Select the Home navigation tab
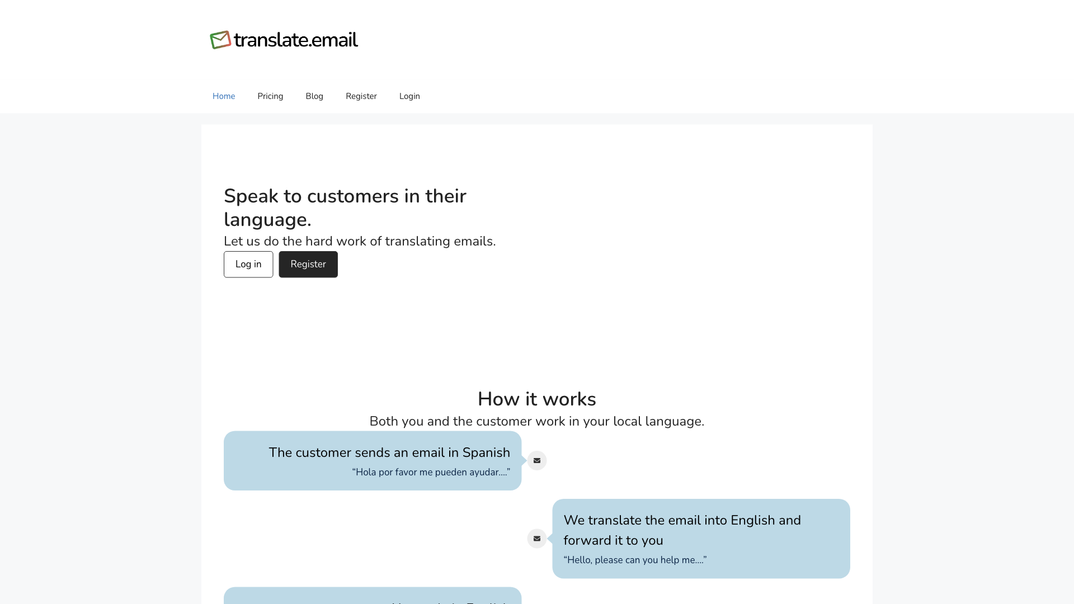Viewport: 1074px width, 604px height. pyautogui.click(x=224, y=96)
